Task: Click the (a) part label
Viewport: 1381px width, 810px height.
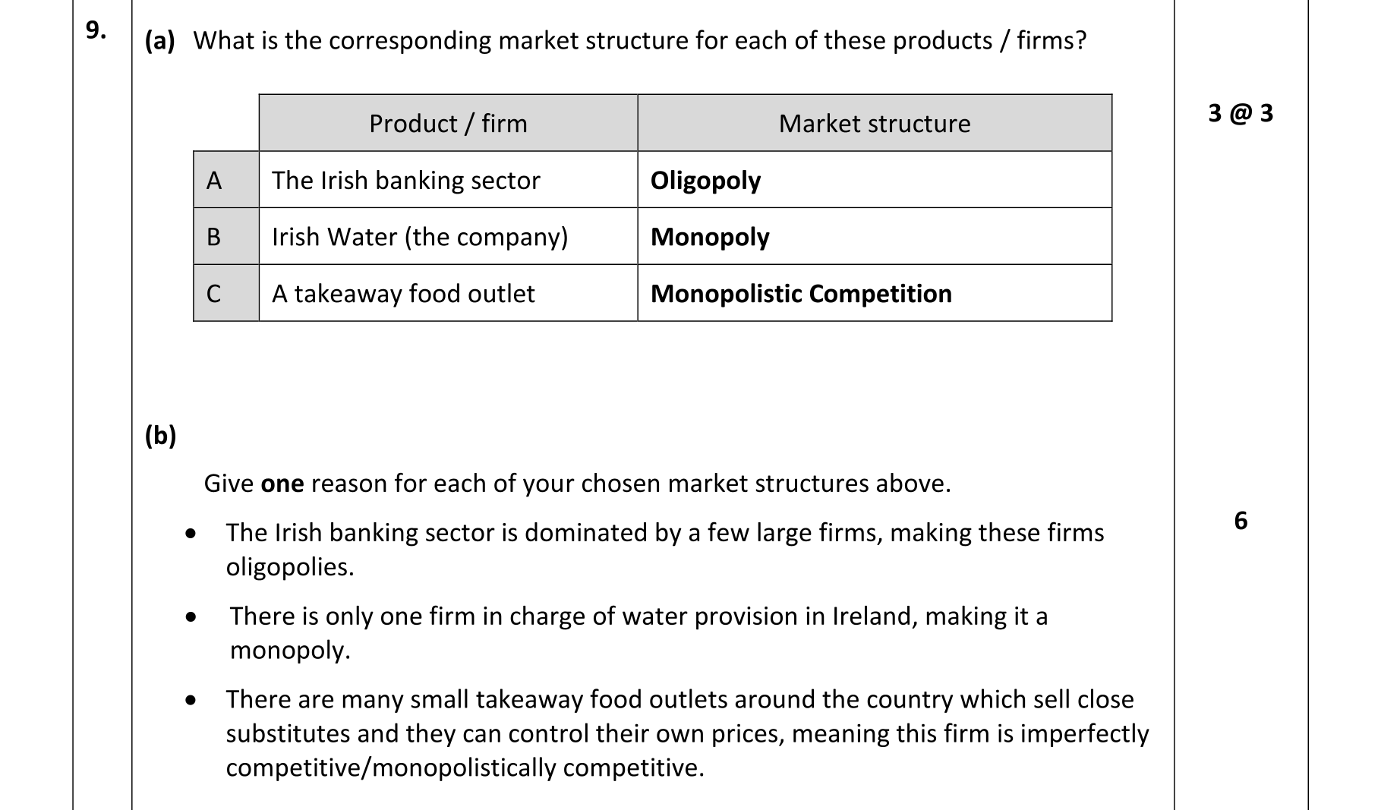Action: click(x=159, y=40)
